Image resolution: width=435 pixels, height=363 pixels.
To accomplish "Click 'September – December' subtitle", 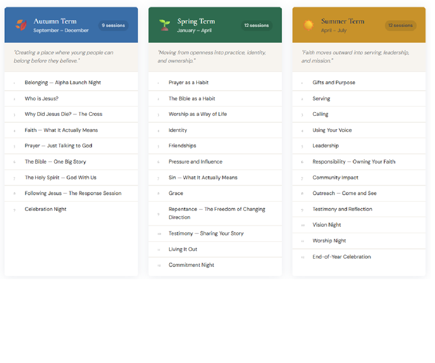I will [x=61, y=30].
